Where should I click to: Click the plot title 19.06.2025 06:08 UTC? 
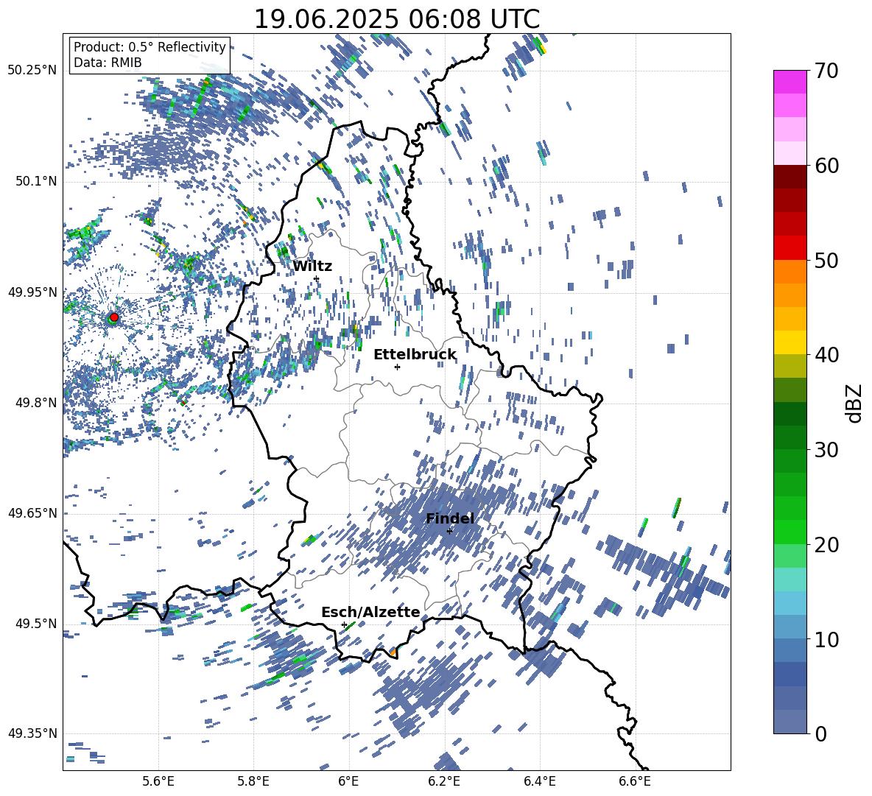point(396,19)
